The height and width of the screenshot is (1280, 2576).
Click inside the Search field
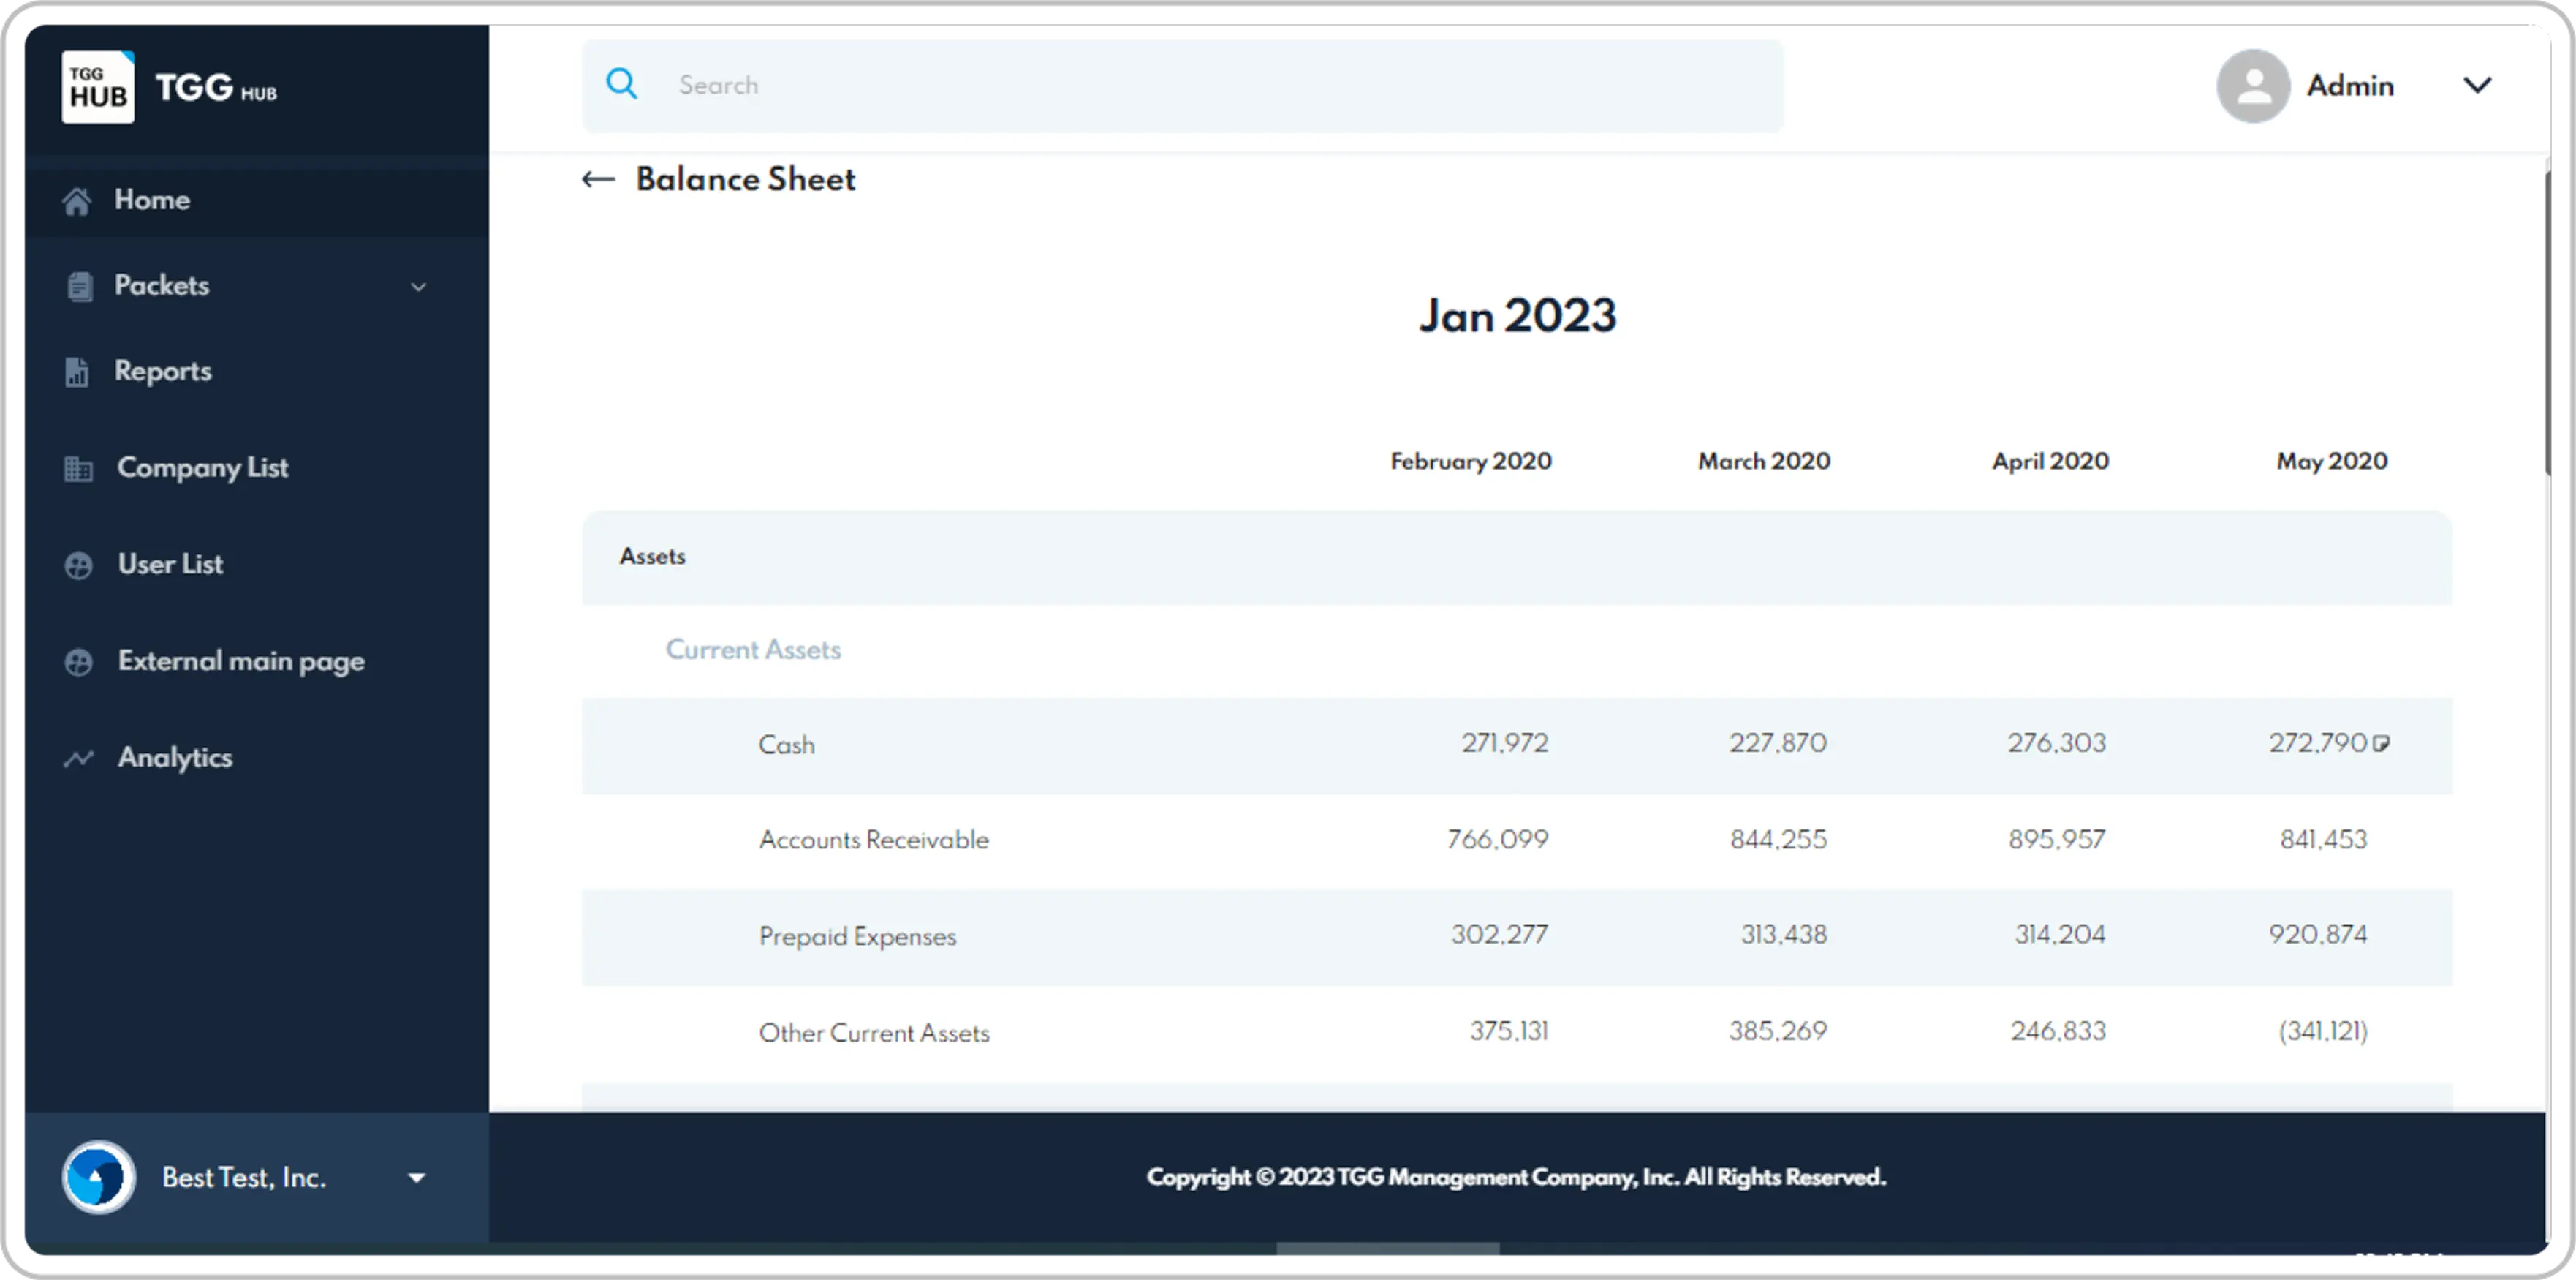tap(1100, 85)
